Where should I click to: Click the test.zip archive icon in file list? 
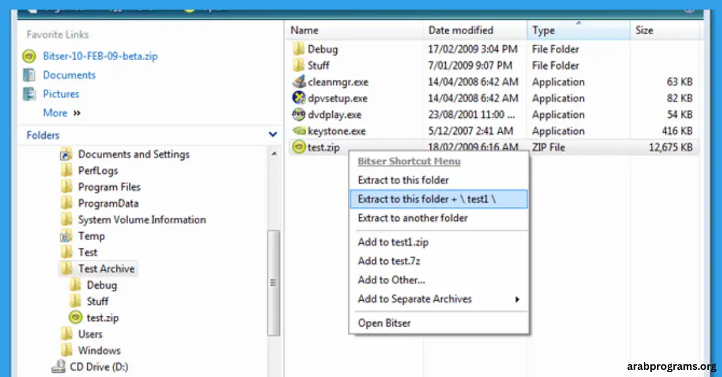click(298, 147)
